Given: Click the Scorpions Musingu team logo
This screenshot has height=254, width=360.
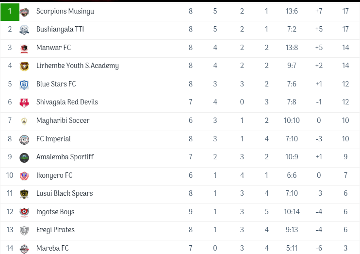Looking at the screenshot, I should click(24, 11).
